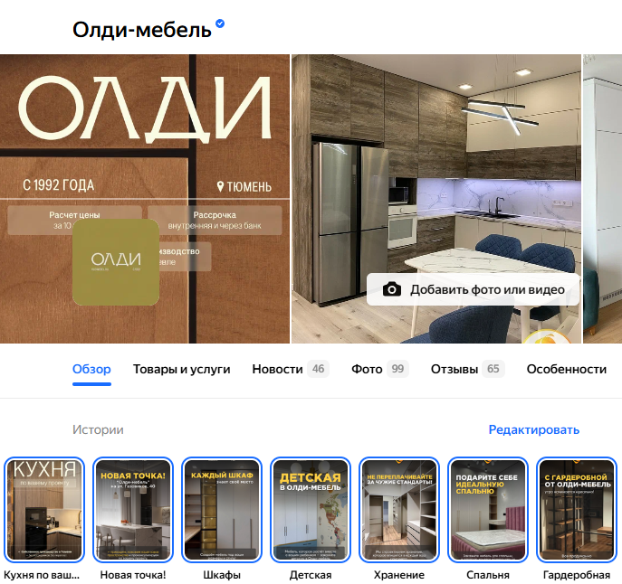Click the Шкафы story caption
622x584 pixels.
pyautogui.click(x=222, y=575)
